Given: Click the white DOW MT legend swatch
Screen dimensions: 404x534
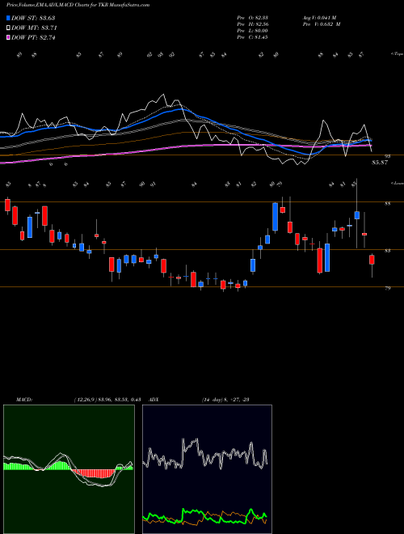Looking at the screenshot, I should coord(9,28).
